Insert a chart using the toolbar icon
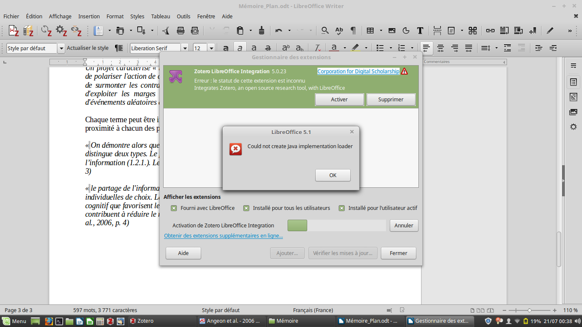 pyautogui.click(x=406, y=31)
